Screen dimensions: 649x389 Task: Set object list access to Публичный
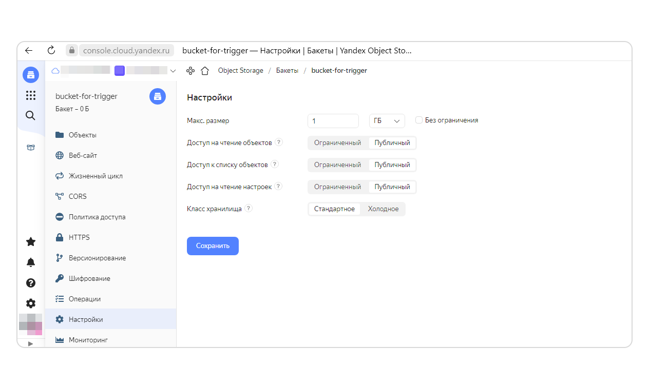tap(392, 165)
